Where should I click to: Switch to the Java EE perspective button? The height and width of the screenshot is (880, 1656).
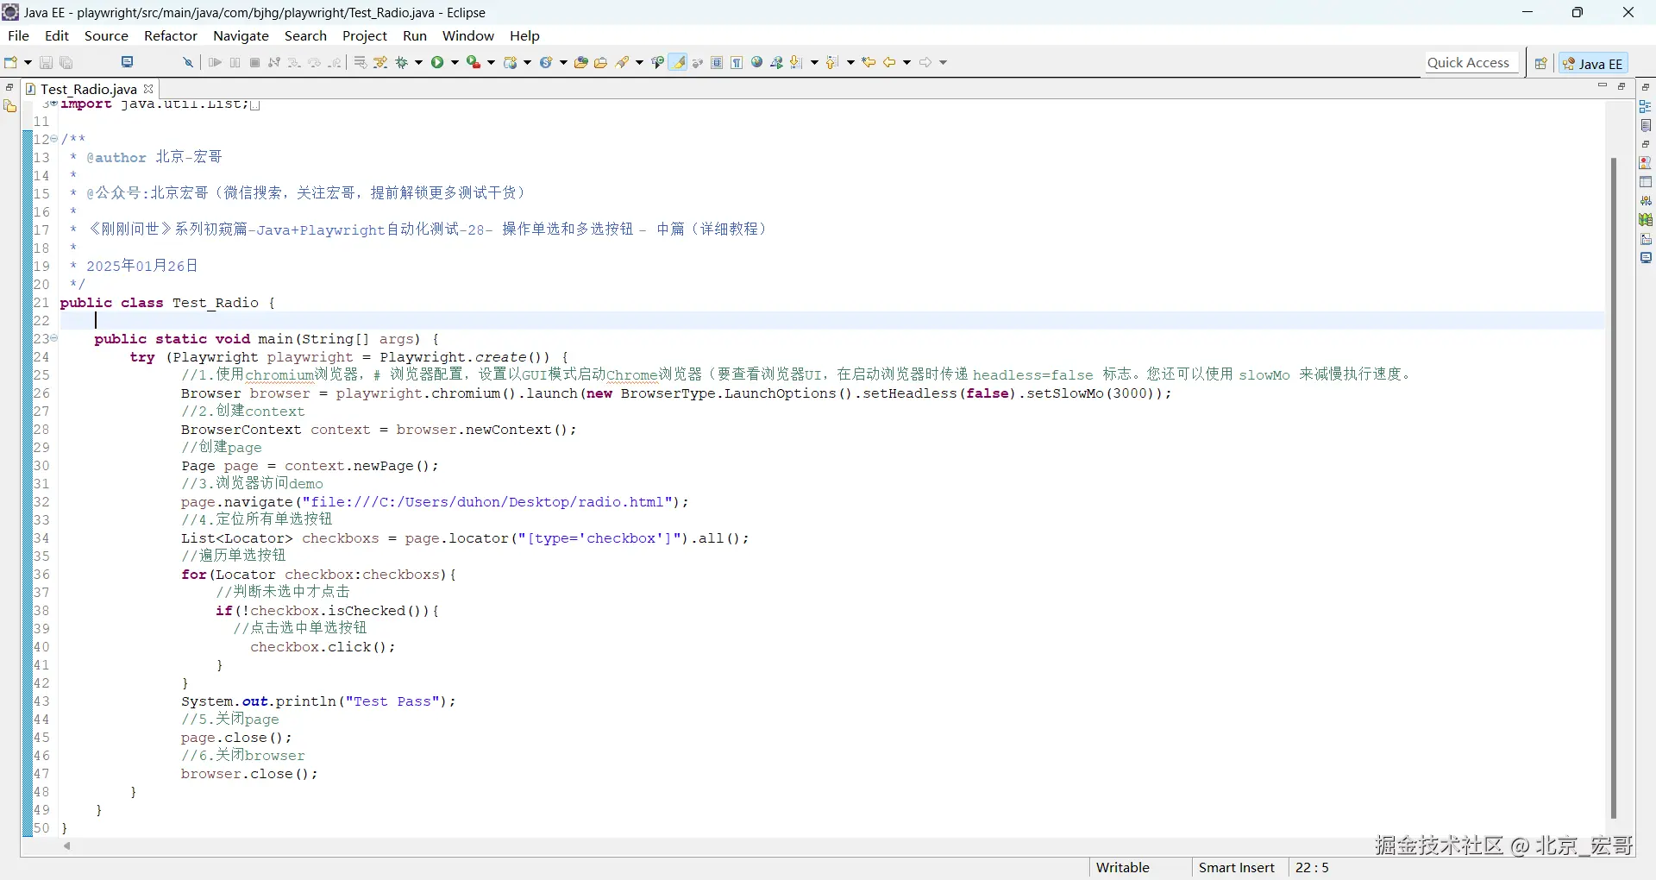[x=1593, y=63]
